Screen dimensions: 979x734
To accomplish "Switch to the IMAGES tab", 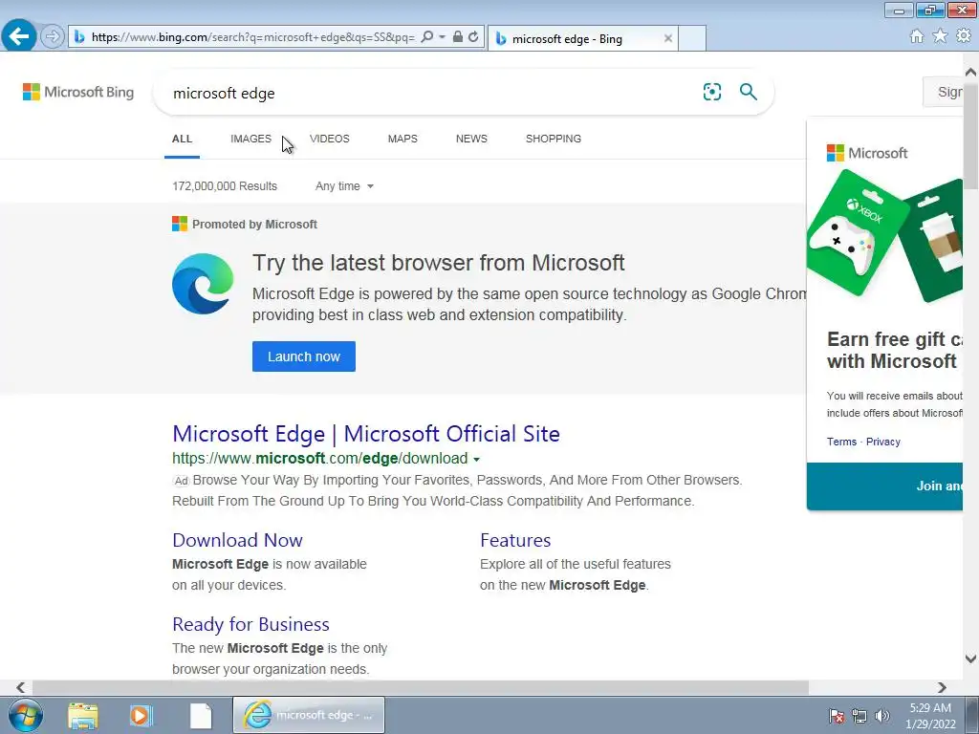I will click(251, 139).
